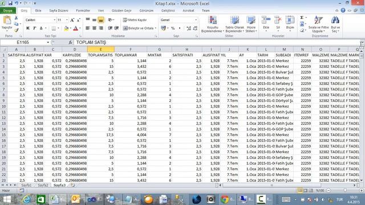Open Tablo Olarak Biçimlendir table formats
Viewport: 365px width, 205px height.
pos(234,24)
